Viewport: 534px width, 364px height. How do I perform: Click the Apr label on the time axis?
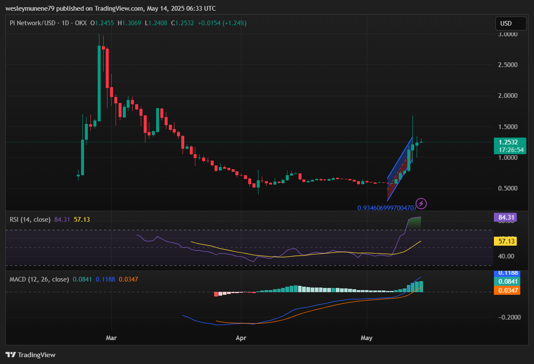coord(241,338)
